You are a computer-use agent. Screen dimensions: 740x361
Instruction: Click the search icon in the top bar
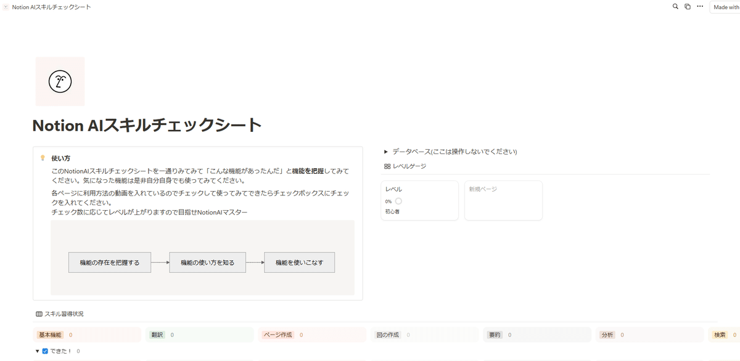pyautogui.click(x=675, y=6)
